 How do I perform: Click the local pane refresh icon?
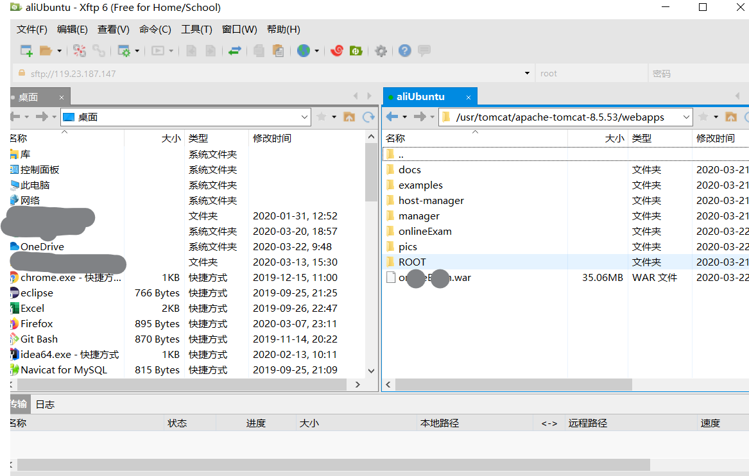pyautogui.click(x=368, y=117)
